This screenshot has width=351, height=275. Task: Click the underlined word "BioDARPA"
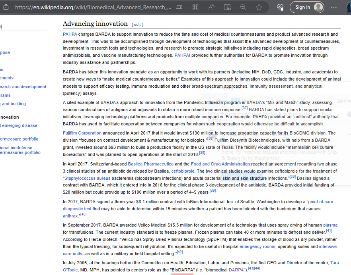pyautogui.click(x=183, y=270)
